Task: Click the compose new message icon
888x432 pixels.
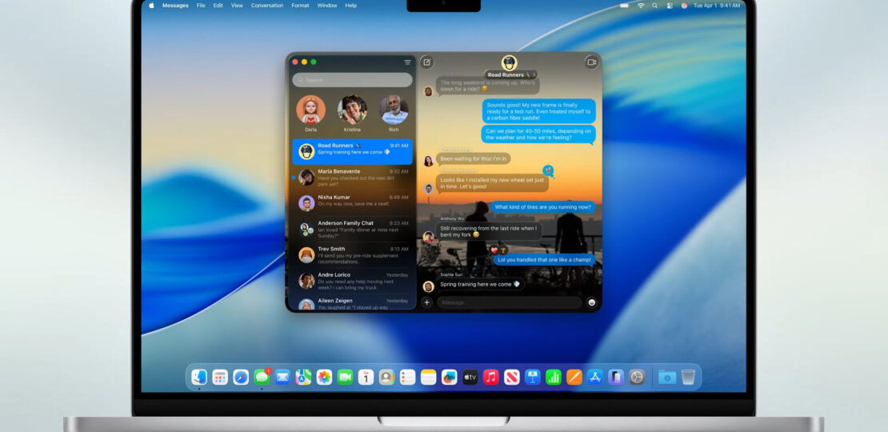Action: 427,62
